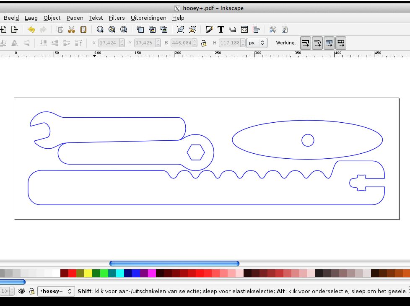Screen dimensions: 410x307
Task: Pick the yellow palette swatch
Action: (x=88, y=273)
